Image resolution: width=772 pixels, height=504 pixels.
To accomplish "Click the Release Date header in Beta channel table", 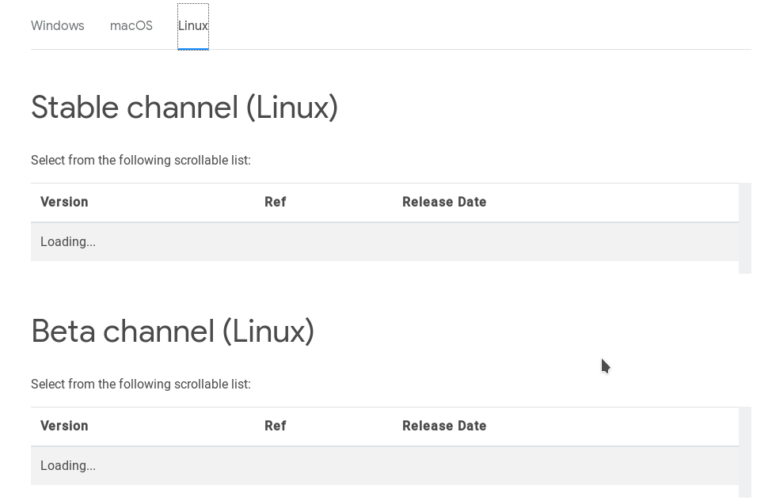I will click(x=444, y=426).
